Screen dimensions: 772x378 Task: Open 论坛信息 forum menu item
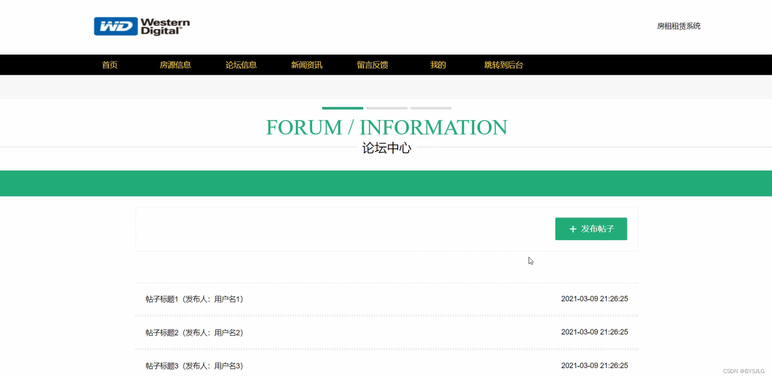point(241,65)
